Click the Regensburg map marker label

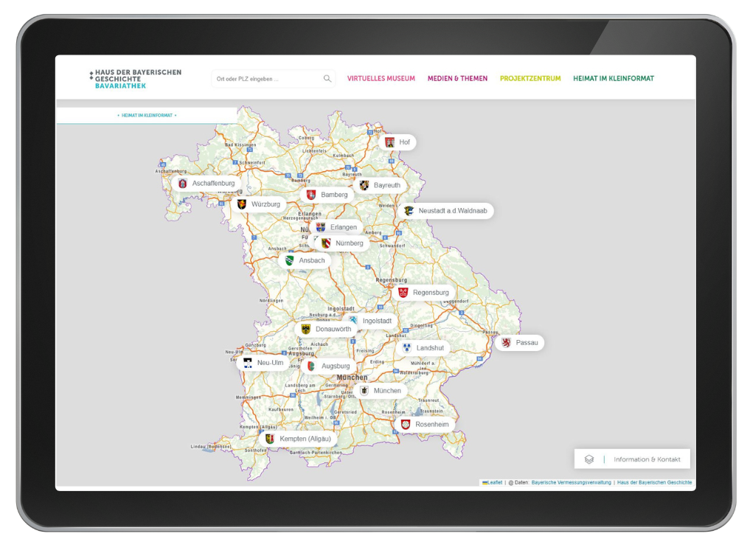(x=431, y=293)
